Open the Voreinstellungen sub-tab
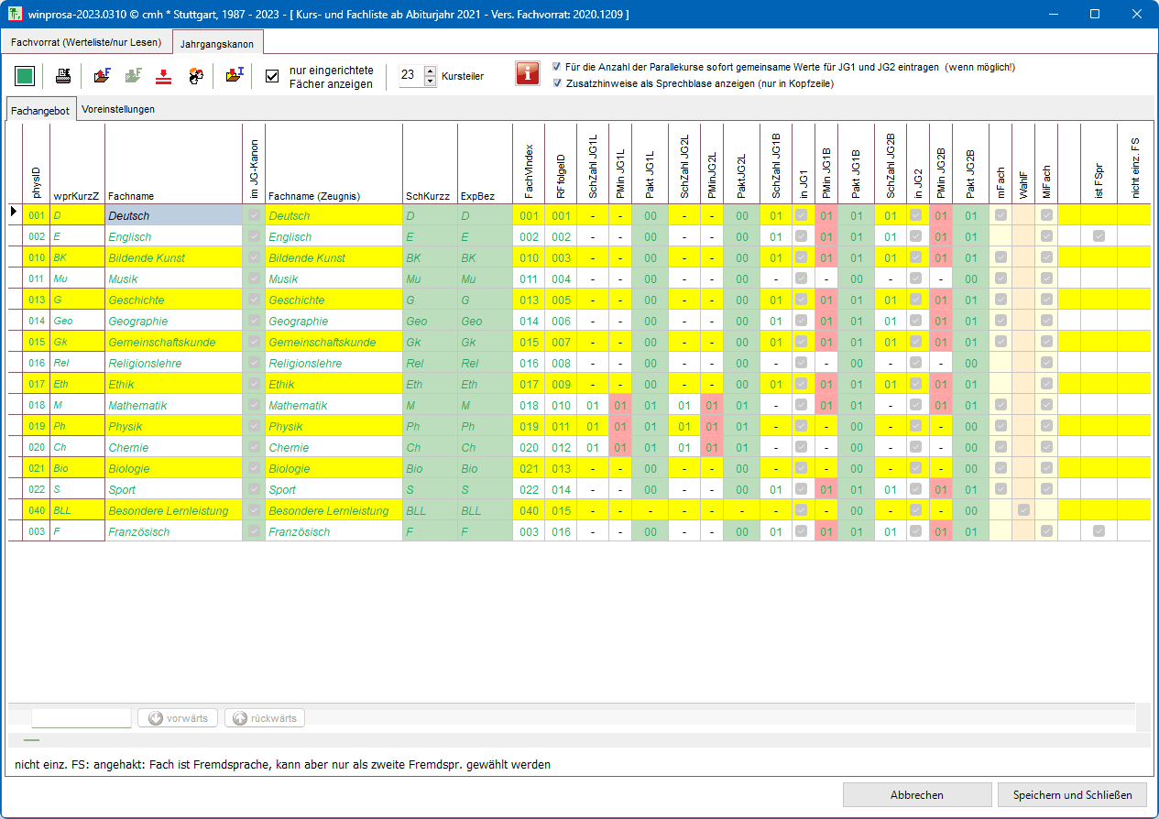 click(x=118, y=109)
